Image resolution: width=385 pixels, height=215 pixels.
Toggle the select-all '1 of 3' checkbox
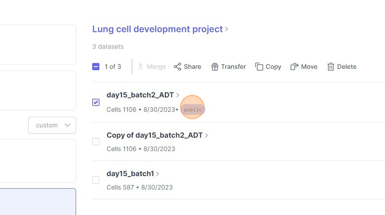click(x=96, y=67)
